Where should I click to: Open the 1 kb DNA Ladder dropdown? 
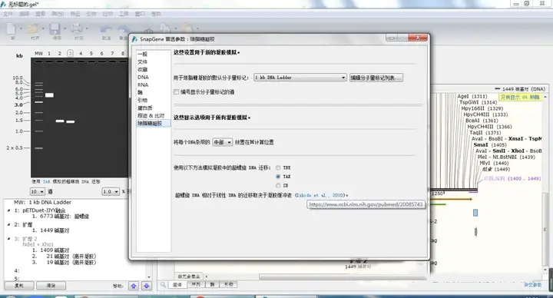pyautogui.click(x=300, y=78)
